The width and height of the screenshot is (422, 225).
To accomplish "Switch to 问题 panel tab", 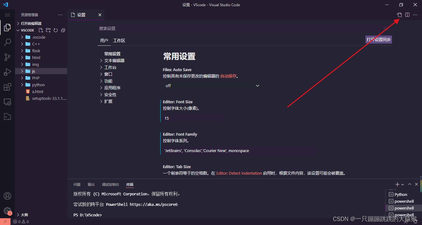I will tap(77, 185).
